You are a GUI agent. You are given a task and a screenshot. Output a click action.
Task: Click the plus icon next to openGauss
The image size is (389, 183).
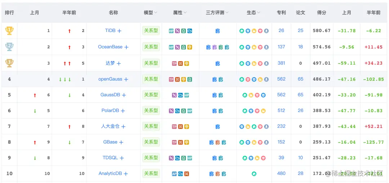tap(126, 79)
